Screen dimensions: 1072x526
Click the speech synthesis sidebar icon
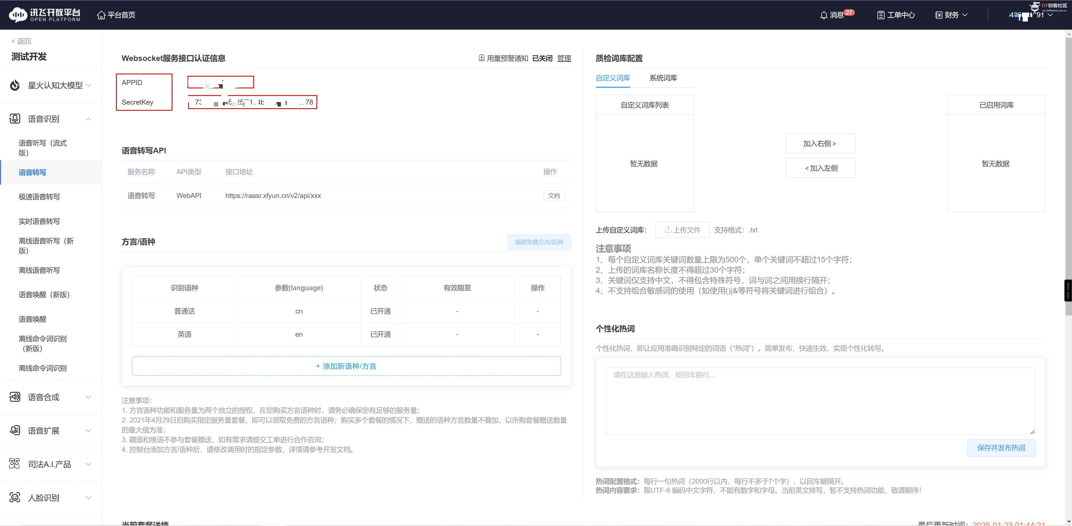tap(15, 397)
